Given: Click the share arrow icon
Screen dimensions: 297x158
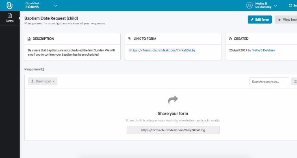Looking at the screenshot, I should point(173,100).
